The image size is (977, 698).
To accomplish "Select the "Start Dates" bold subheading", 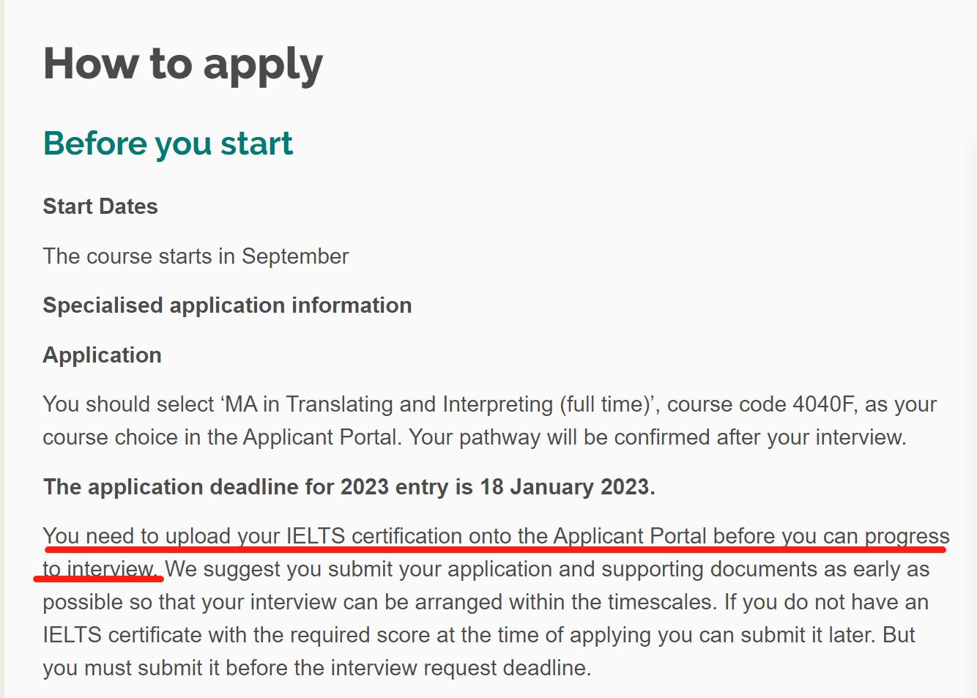I will tap(100, 207).
